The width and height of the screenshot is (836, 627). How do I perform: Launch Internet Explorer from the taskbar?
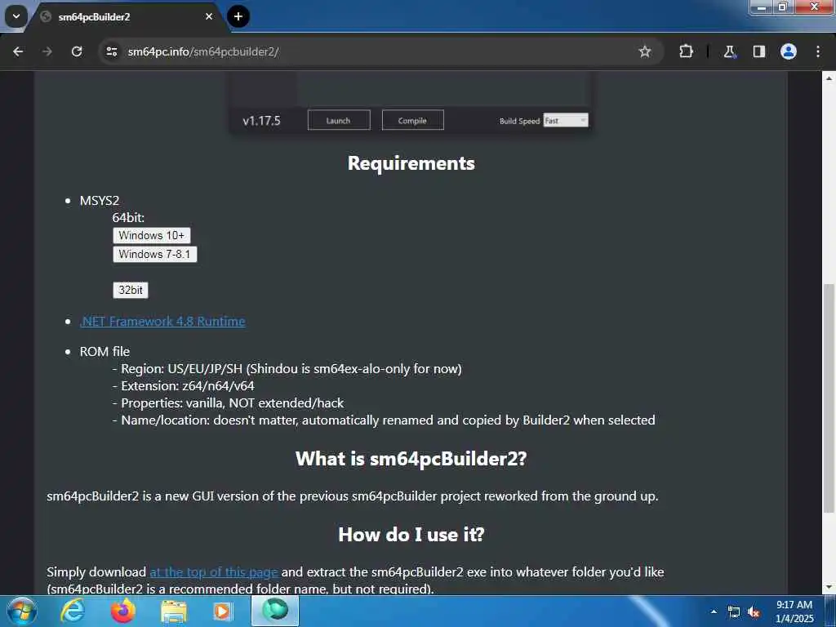click(x=73, y=611)
